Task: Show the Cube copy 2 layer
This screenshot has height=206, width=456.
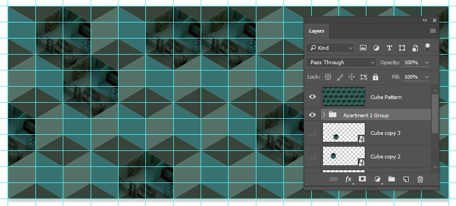Action: coord(312,156)
